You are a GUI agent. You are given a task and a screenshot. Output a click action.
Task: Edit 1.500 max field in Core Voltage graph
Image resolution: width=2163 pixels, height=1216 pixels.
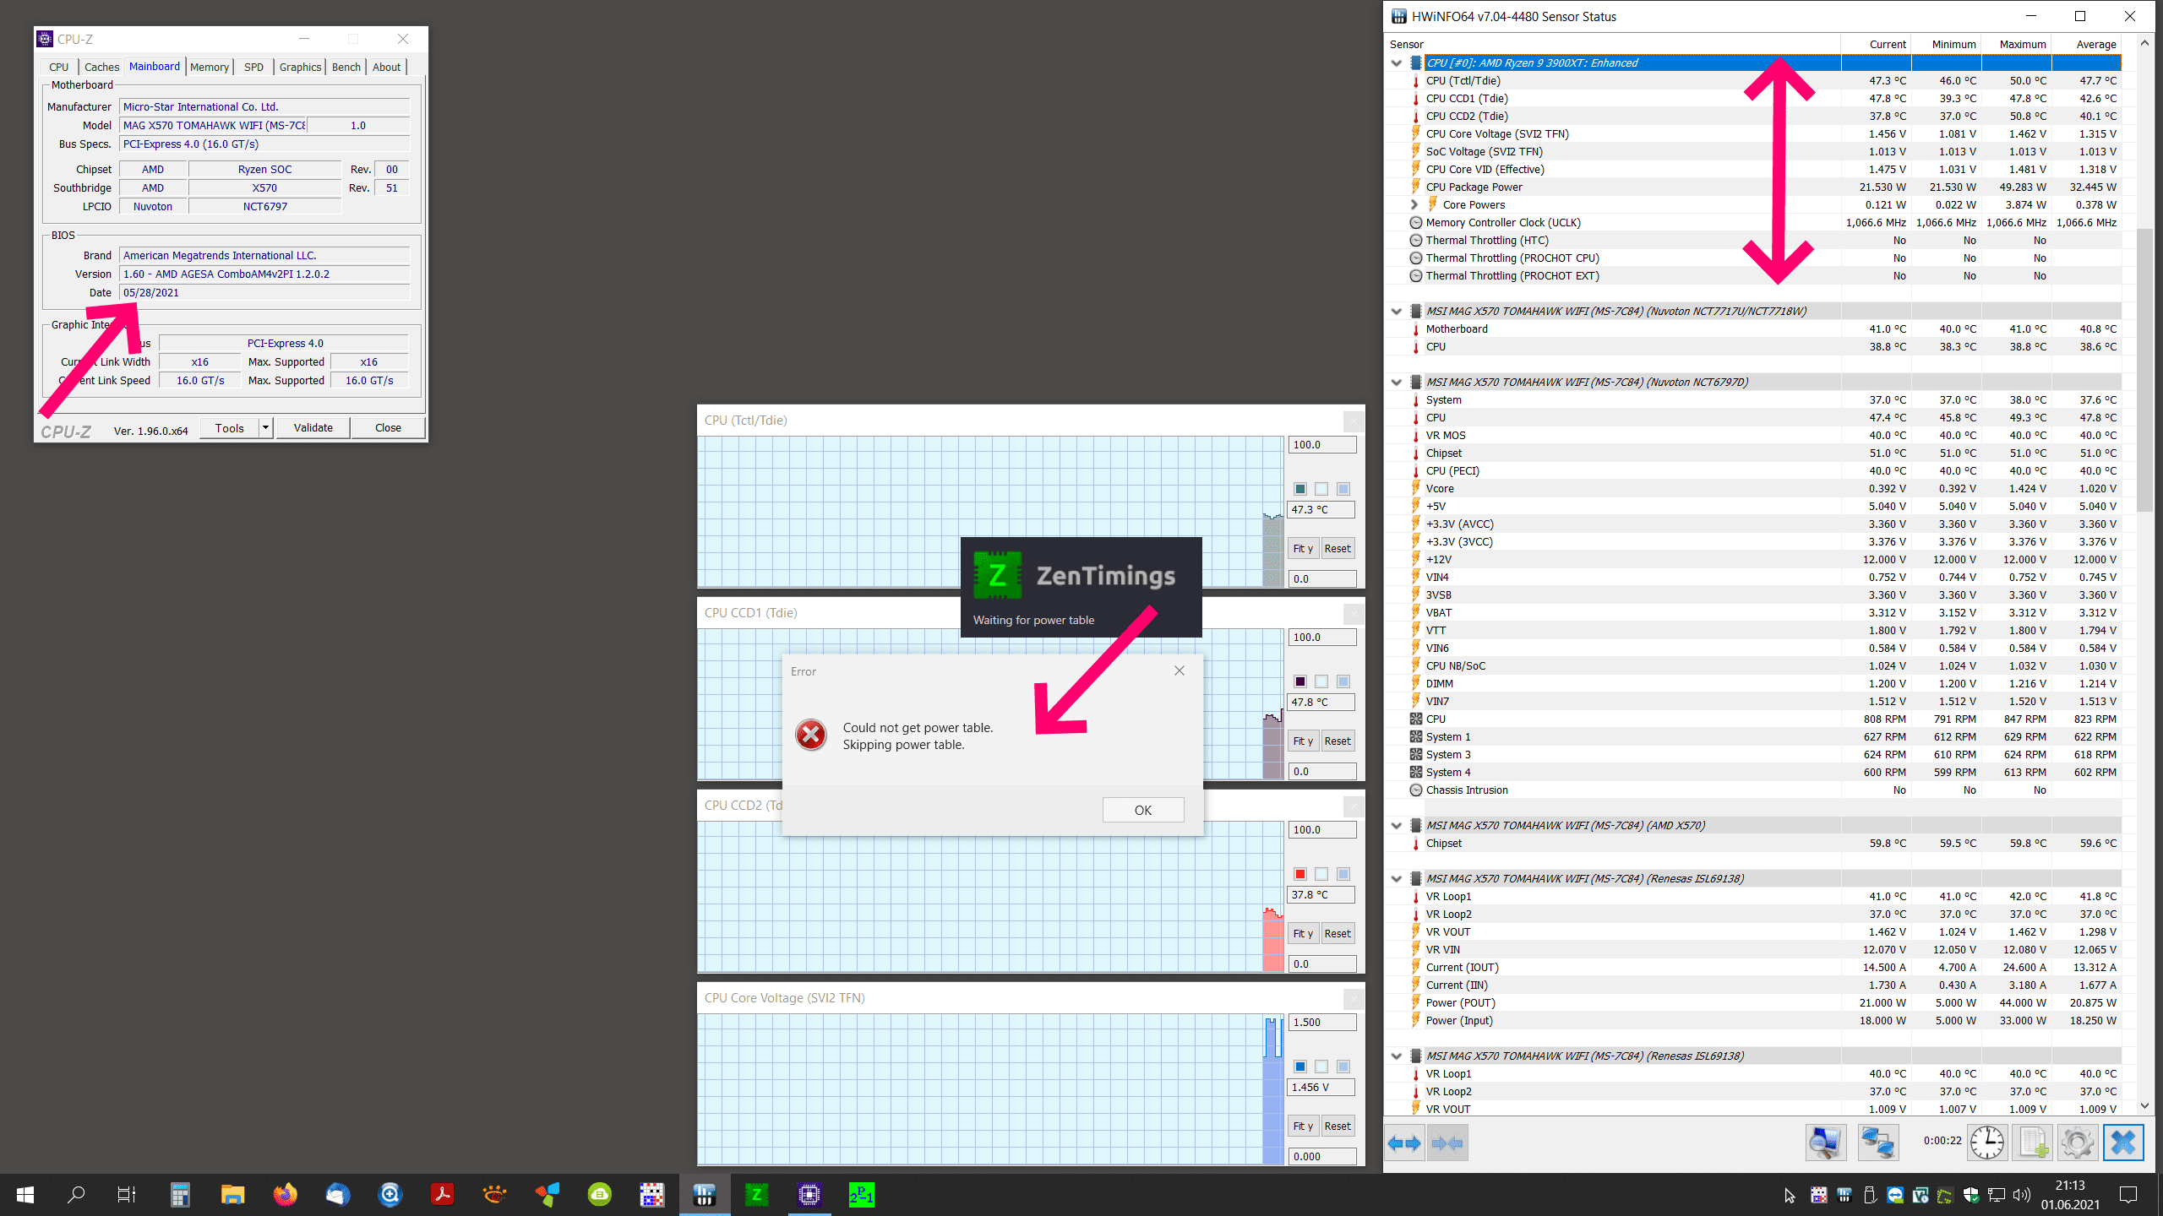pyautogui.click(x=1322, y=1023)
